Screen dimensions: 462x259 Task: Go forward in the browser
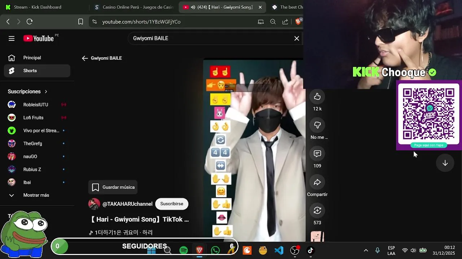[x=19, y=22]
